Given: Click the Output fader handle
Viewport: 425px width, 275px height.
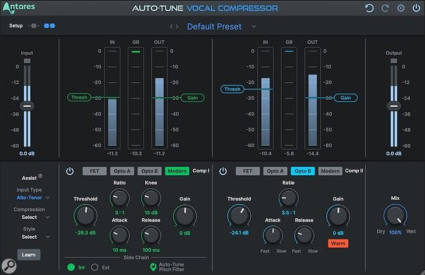Looking at the screenshot, I should [x=394, y=106].
